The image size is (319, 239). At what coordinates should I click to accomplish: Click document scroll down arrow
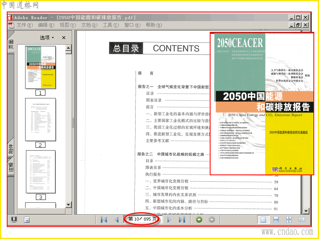pos(306,211)
